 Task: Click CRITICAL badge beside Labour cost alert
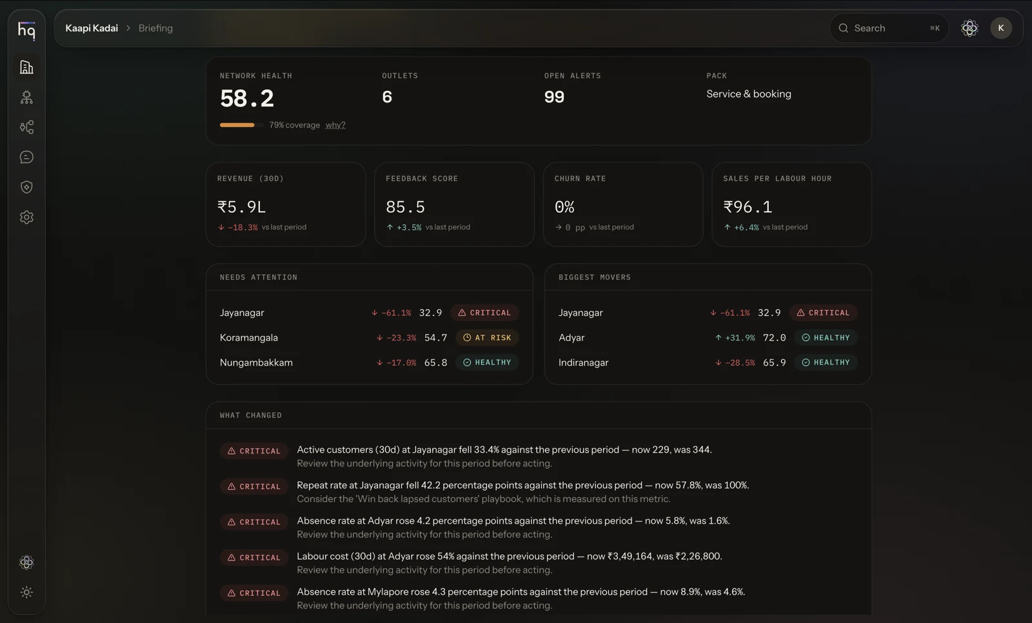click(x=253, y=557)
